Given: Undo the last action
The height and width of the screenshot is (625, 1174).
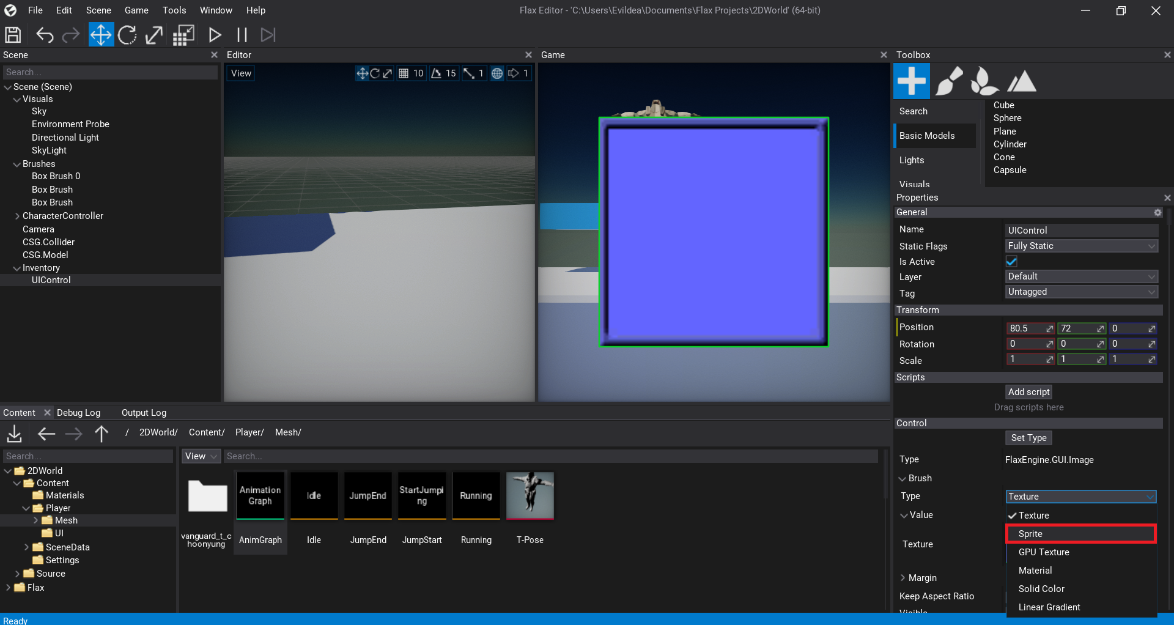Looking at the screenshot, I should (x=45, y=35).
